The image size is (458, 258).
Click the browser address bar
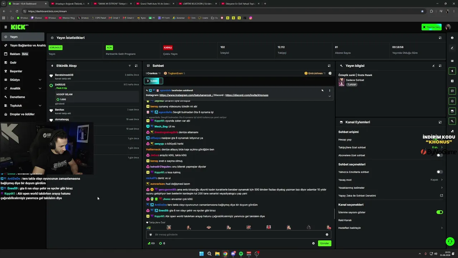pos(222,11)
